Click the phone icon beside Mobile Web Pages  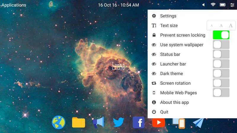point(154,93)
